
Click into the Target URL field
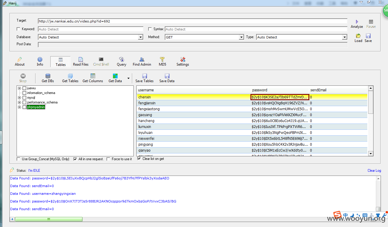(193, 21)
